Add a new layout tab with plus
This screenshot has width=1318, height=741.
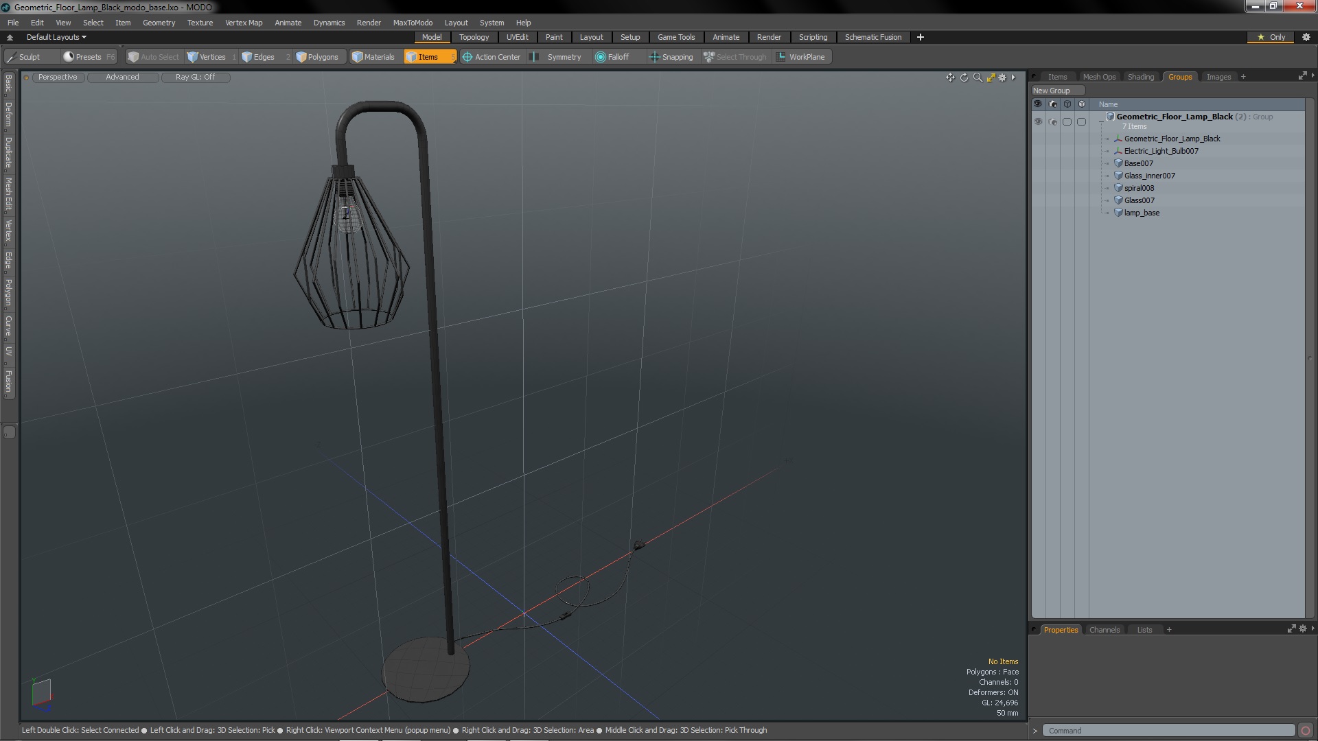[x=921, y=37]
